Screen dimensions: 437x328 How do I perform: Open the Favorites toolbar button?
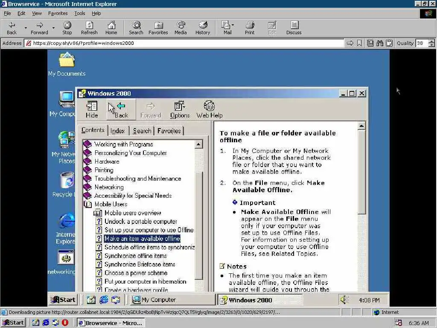158,28
